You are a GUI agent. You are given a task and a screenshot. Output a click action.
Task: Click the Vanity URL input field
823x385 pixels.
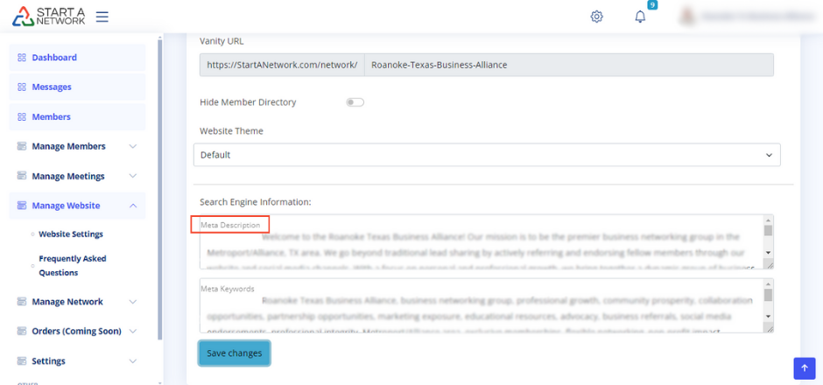click(x=567, y=66)
